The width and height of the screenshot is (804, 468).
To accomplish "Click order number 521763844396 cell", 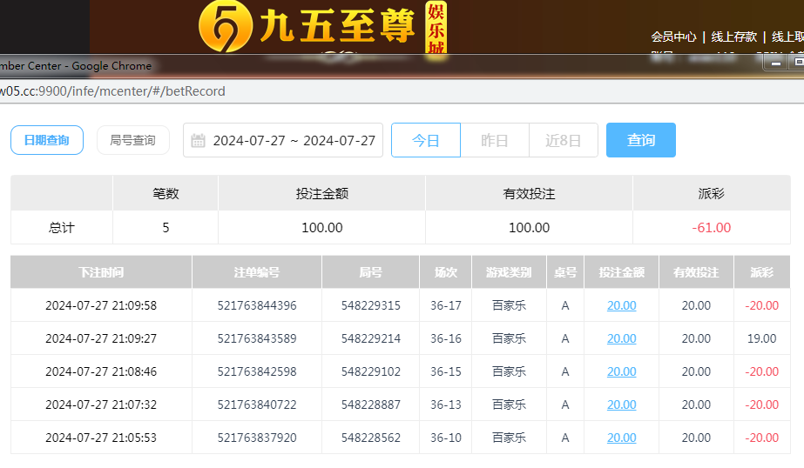I will tap(257, 305).
